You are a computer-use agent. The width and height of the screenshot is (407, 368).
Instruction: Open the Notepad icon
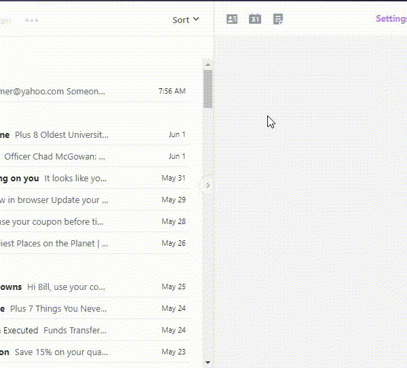(278, 19)
